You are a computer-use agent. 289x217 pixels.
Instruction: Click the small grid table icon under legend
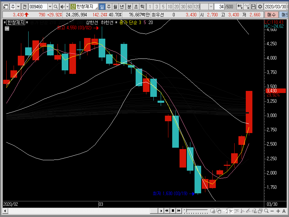[7, 29]
